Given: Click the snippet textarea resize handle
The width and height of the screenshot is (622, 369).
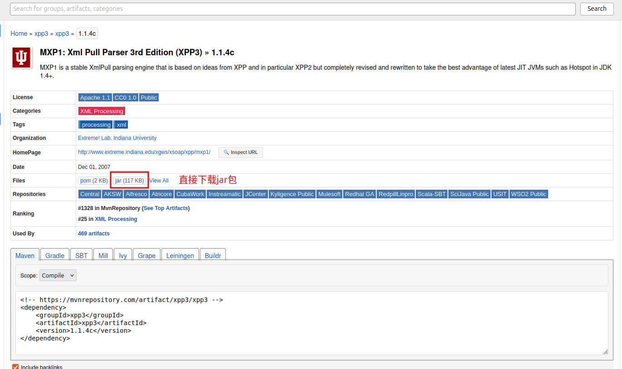Looking at the screenshot, I should 605,352.
